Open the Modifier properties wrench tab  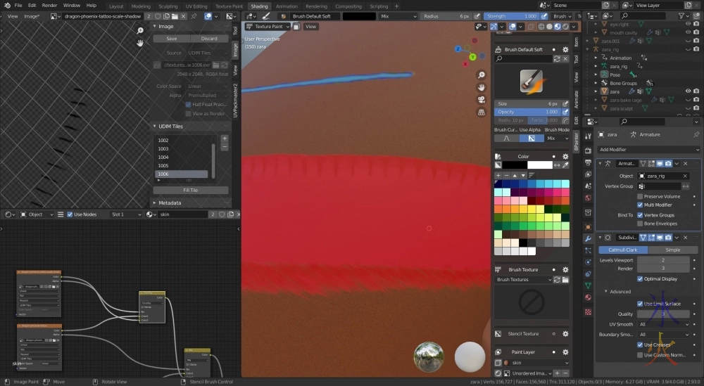(588, 239)
